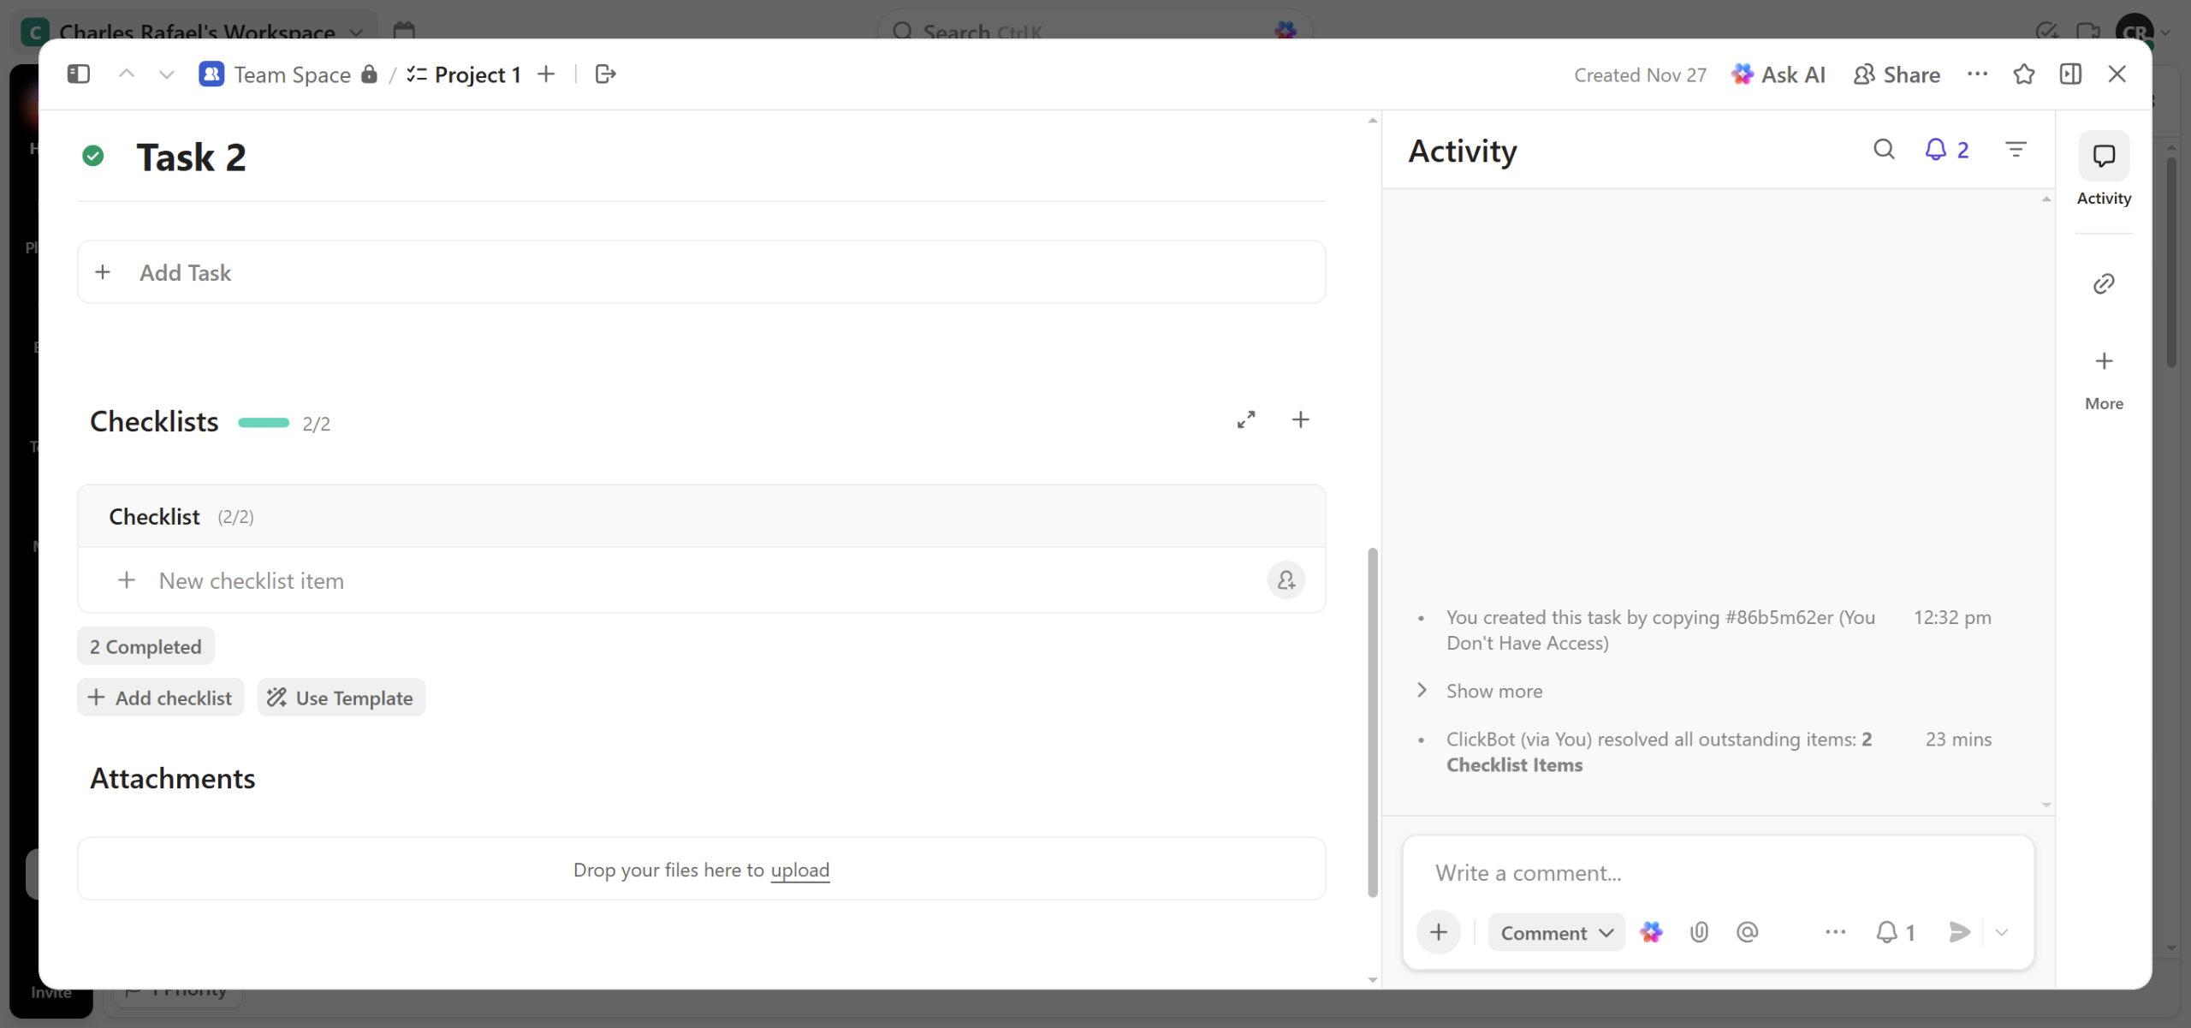This screenshot has height=1028, width=2191.
Task: Add Task 2 to favorites
Action: (x=2023, y=74)
